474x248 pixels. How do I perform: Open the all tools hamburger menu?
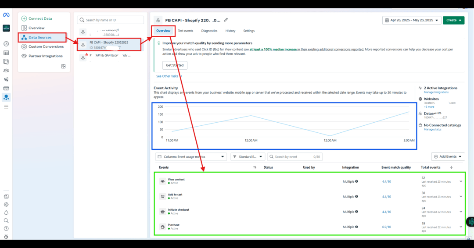pyautogui.click(x=6, y=106)
